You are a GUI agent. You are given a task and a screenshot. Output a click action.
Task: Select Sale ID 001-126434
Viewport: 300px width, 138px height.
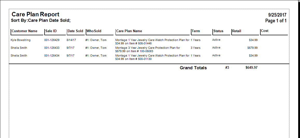(x=52, y=56)
